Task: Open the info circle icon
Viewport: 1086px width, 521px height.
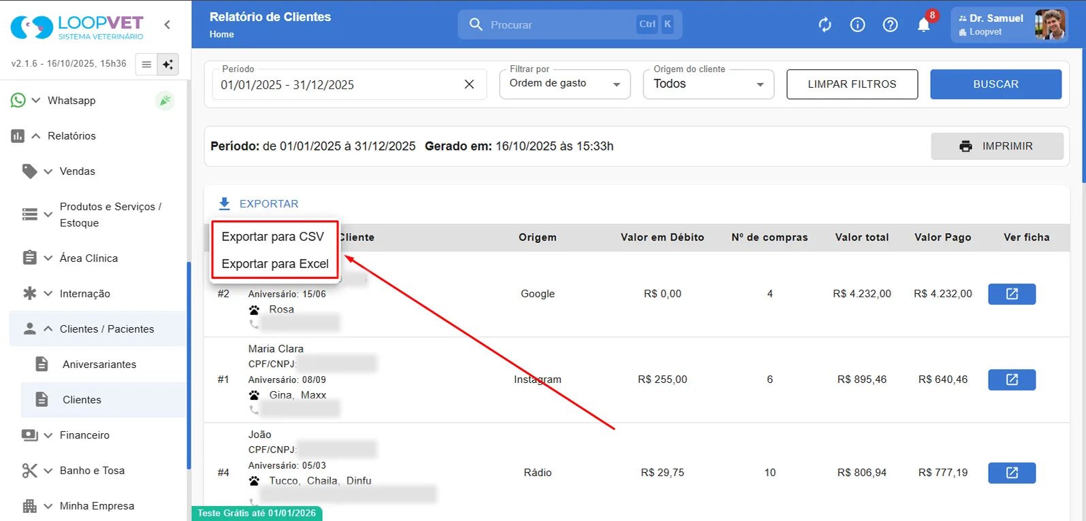Action: point(857,25)
